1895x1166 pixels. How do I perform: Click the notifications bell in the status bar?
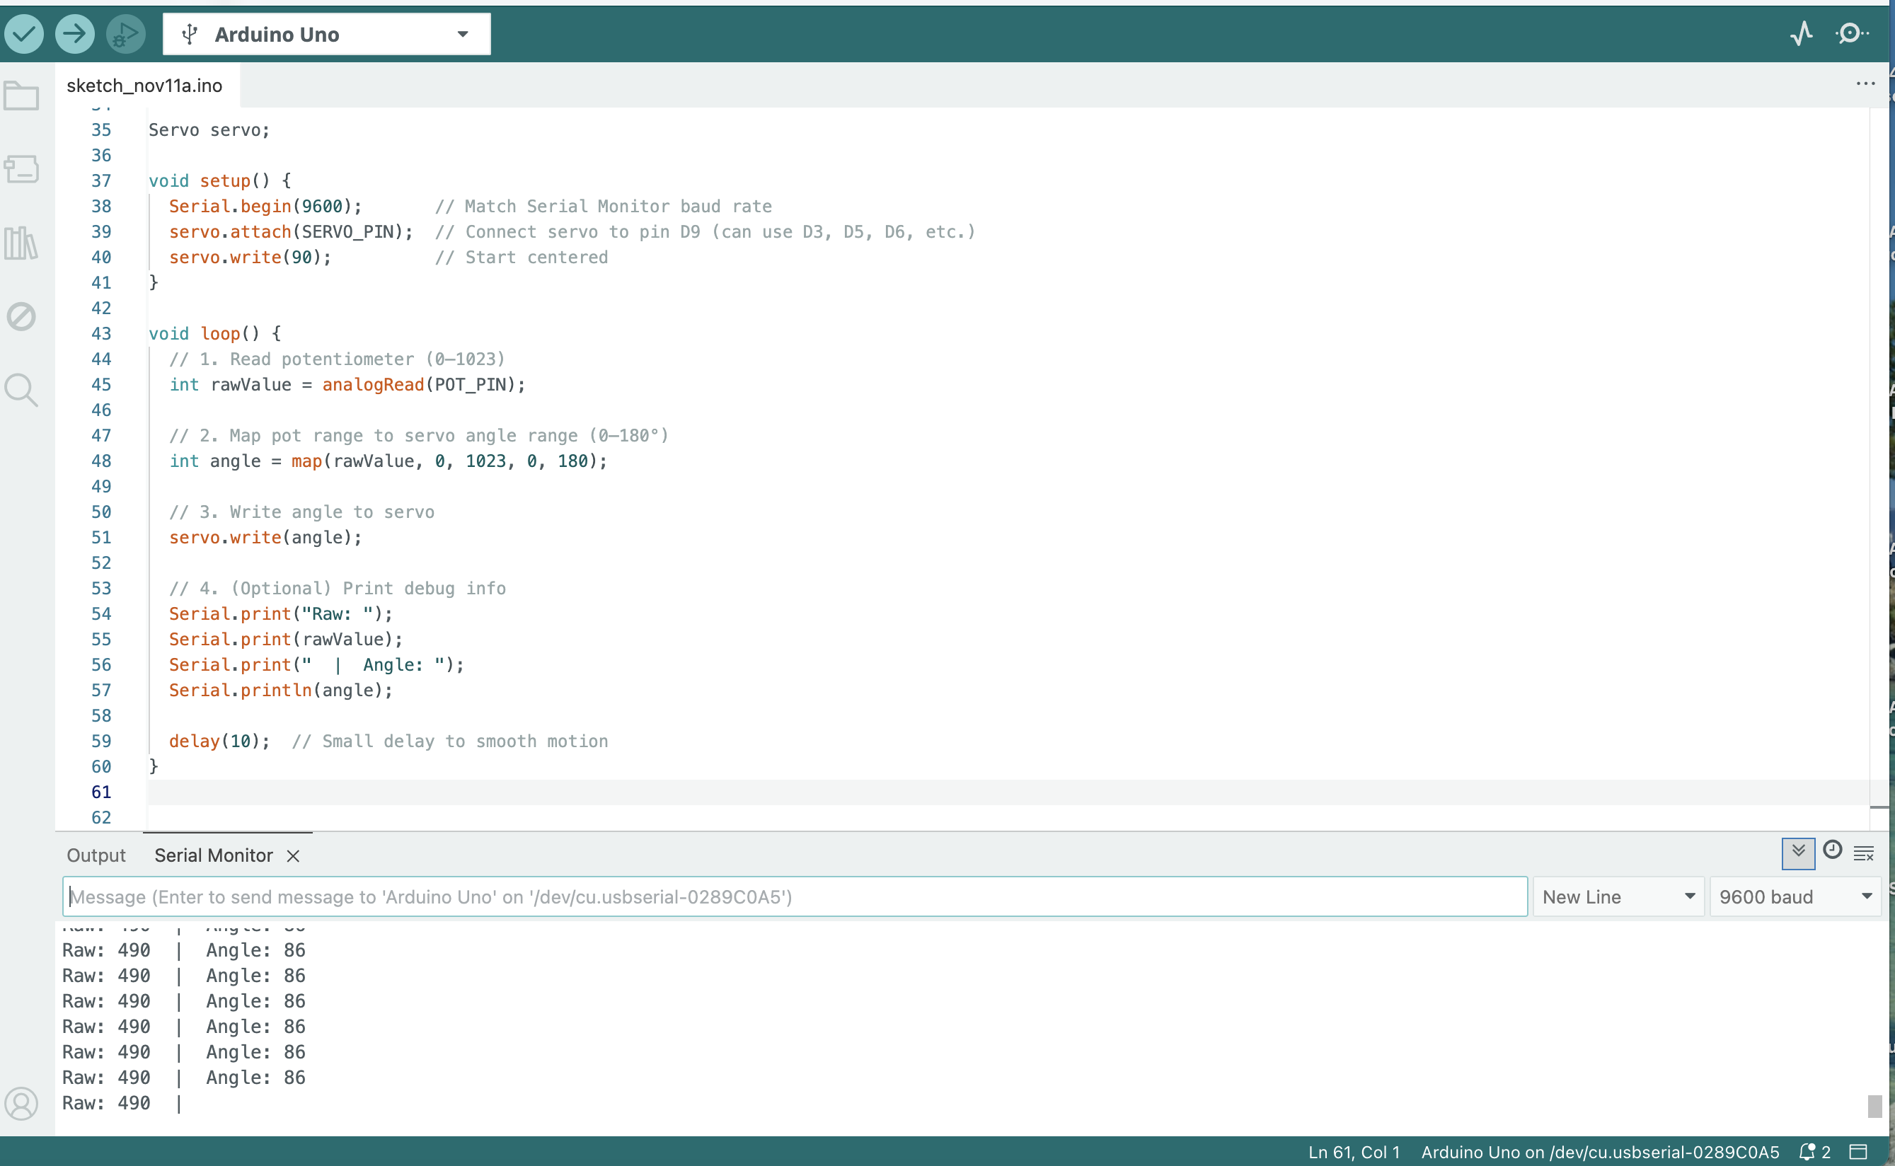(x=1807, y=1152)
